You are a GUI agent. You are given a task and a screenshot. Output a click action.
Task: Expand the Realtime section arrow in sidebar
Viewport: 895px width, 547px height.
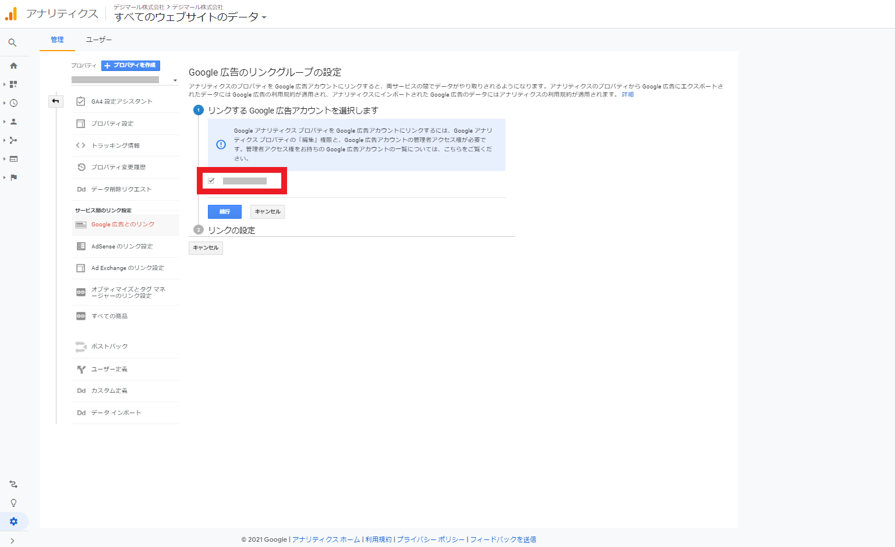click(5, 103)
